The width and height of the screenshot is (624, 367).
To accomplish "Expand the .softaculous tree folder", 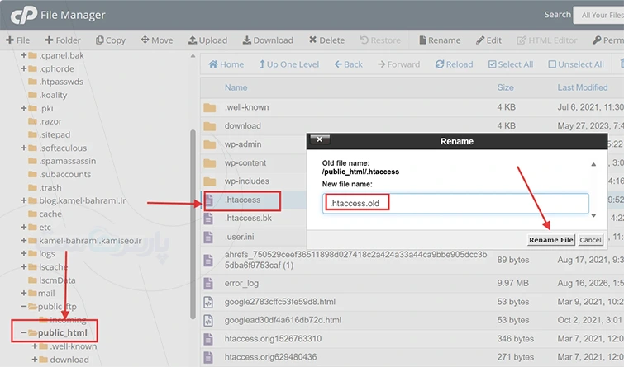I will click(x=23, y=148).
